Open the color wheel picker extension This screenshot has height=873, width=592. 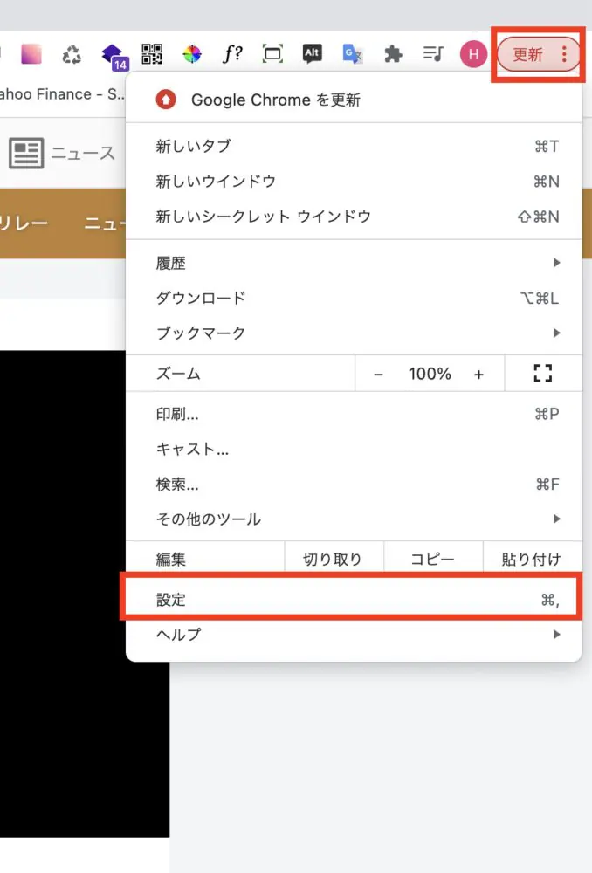(x=191, y=54)
